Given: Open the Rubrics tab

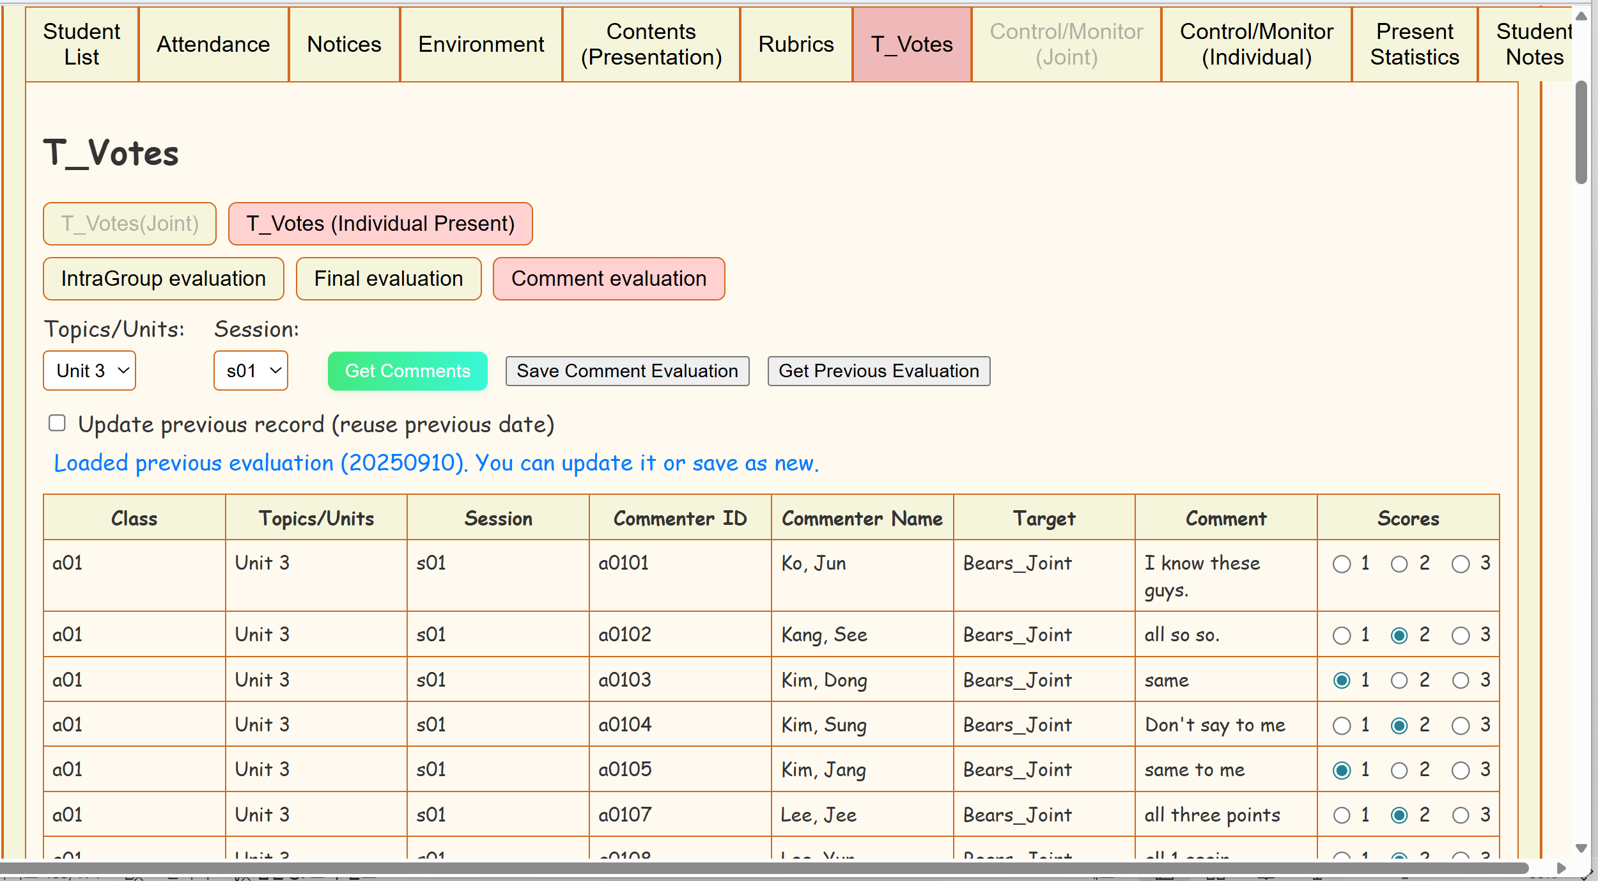Looking at the screenshot, I should pos(796,44).
